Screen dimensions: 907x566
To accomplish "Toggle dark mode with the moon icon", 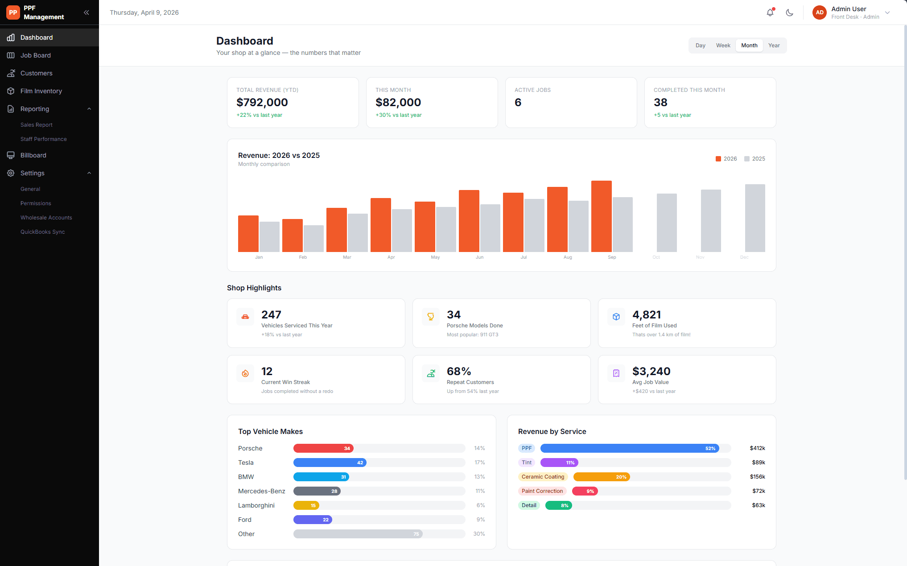I will click(790, 12).
